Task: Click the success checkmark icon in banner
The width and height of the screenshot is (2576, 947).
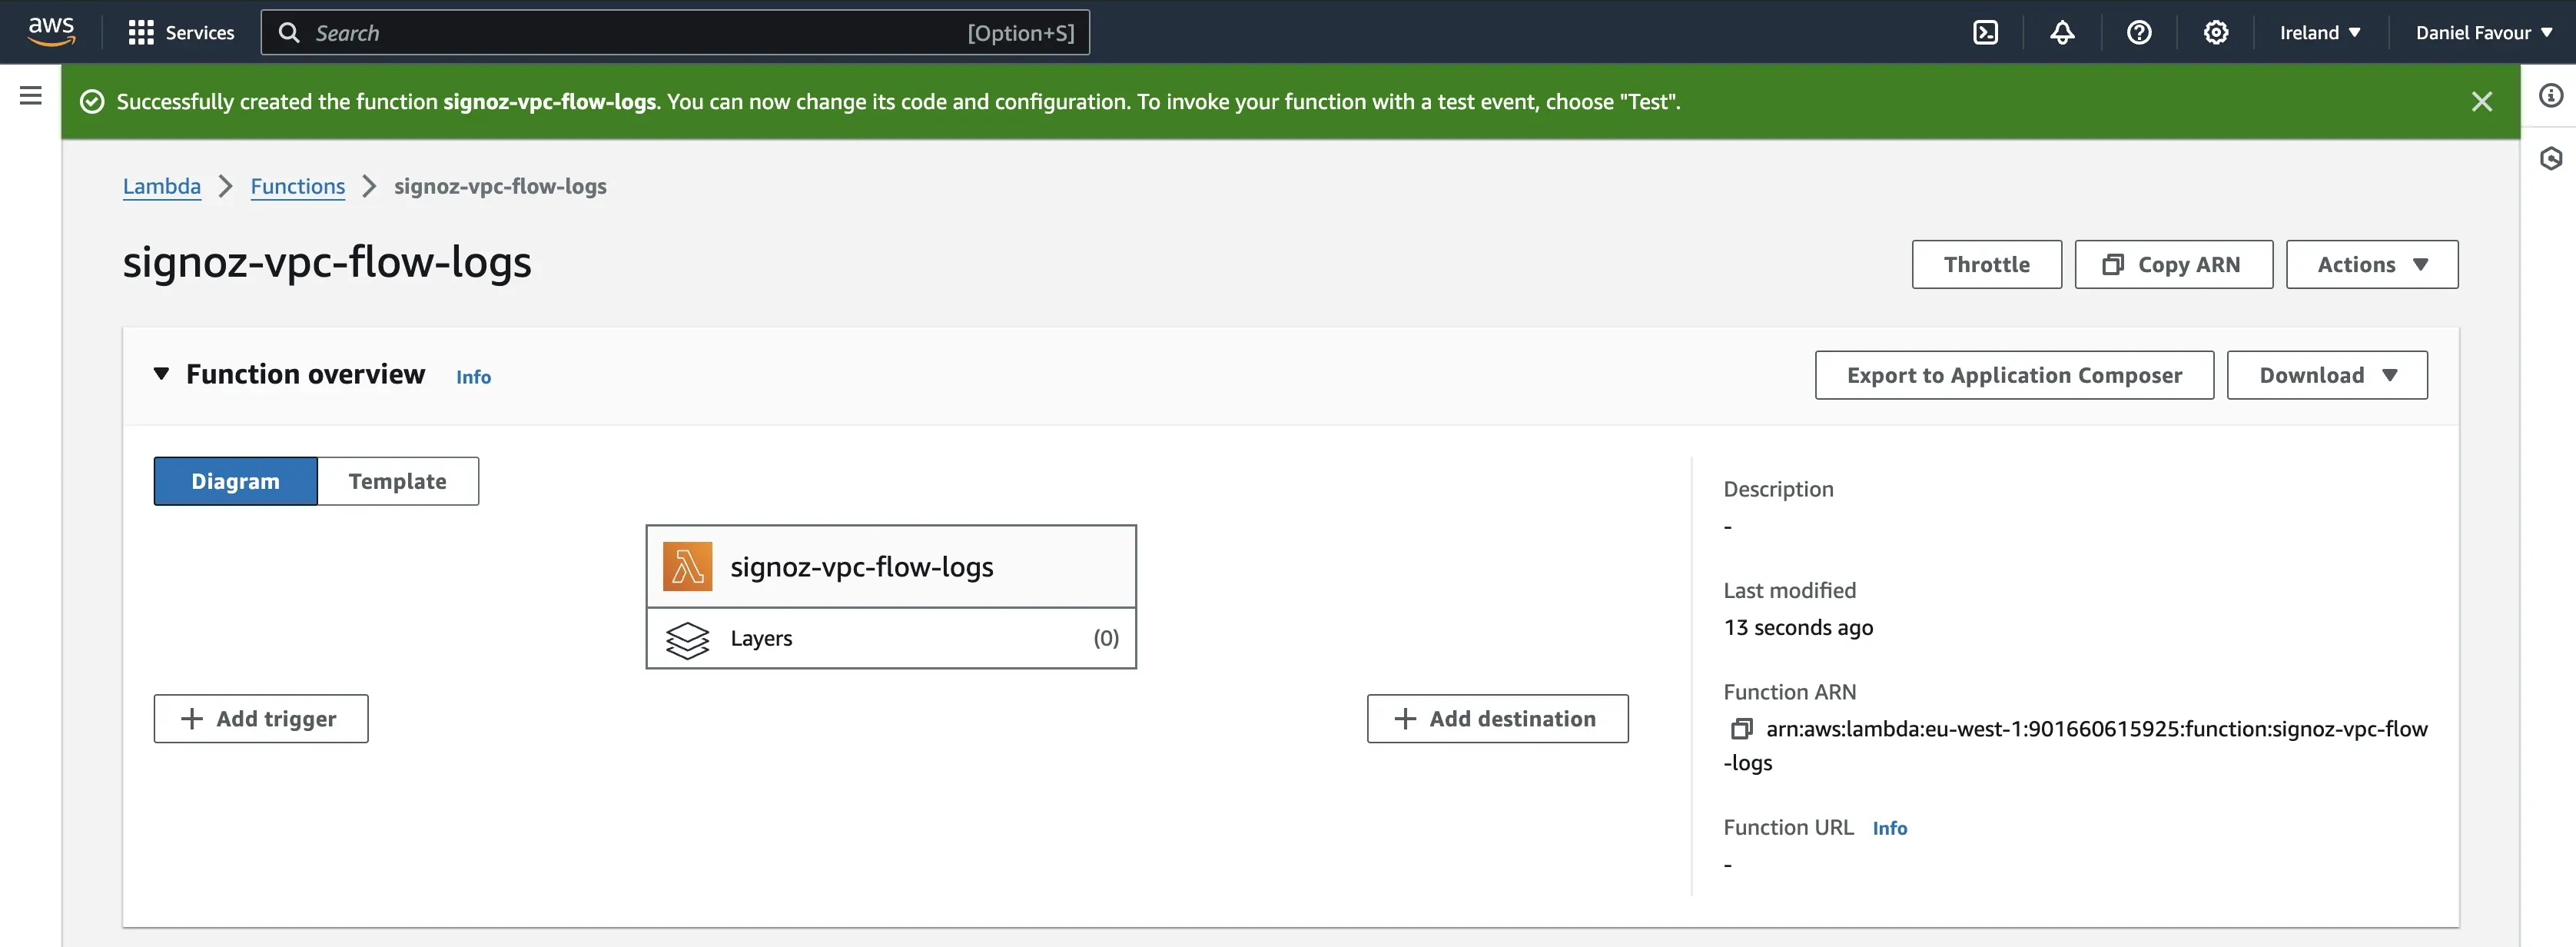Action: [x=92, y=102]
